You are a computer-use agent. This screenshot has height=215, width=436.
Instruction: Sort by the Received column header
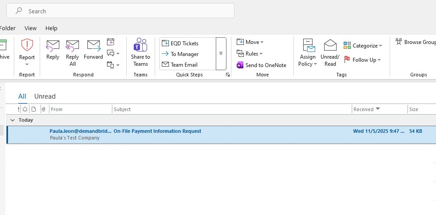point(380,109)
